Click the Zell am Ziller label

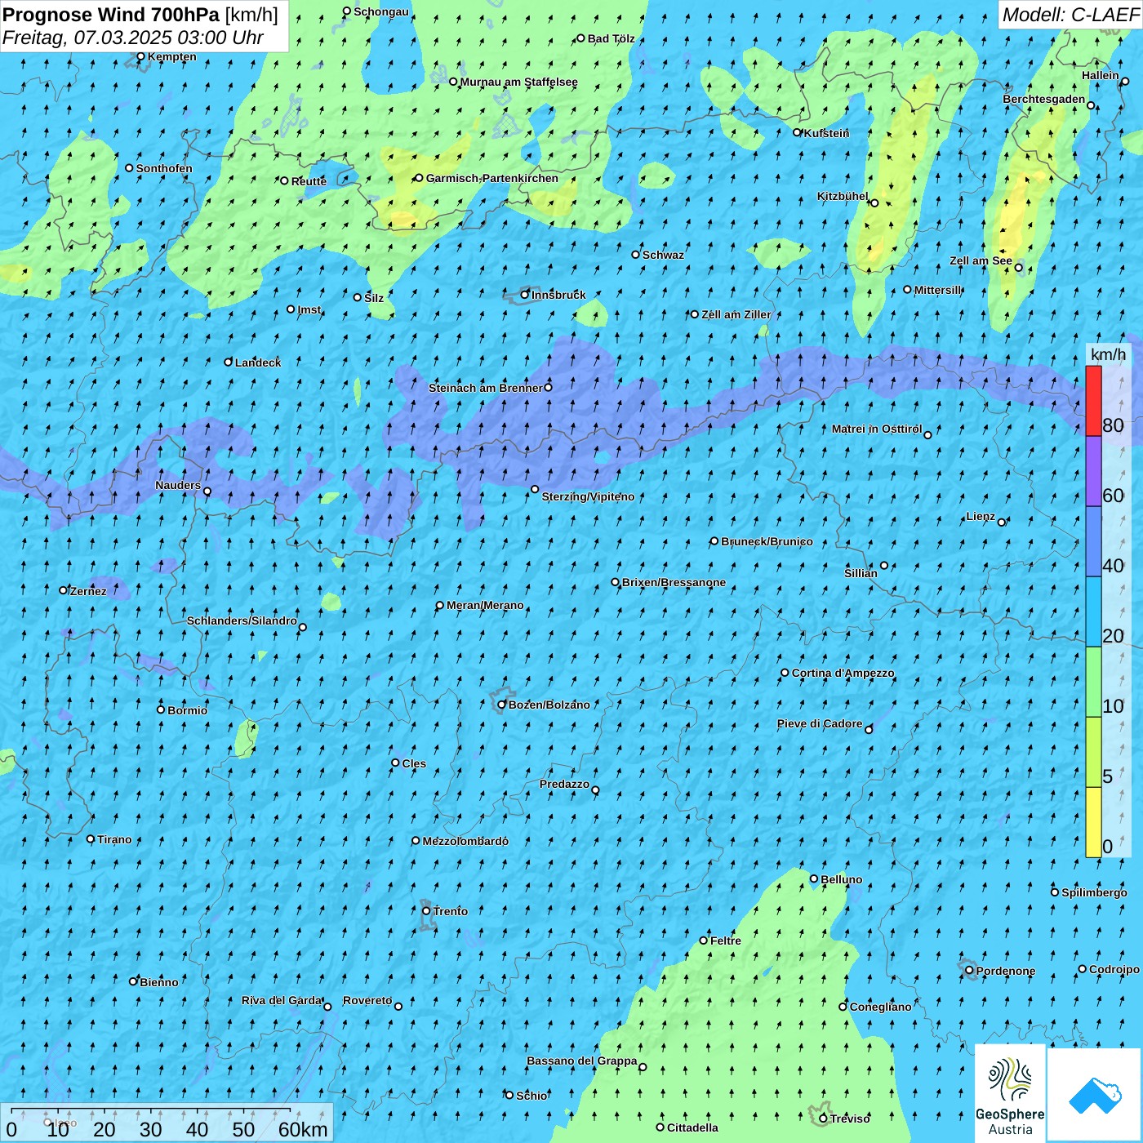[x=736, y=314]
